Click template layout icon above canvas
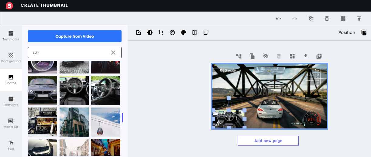The image size is (371, 157). click(292, 56)
